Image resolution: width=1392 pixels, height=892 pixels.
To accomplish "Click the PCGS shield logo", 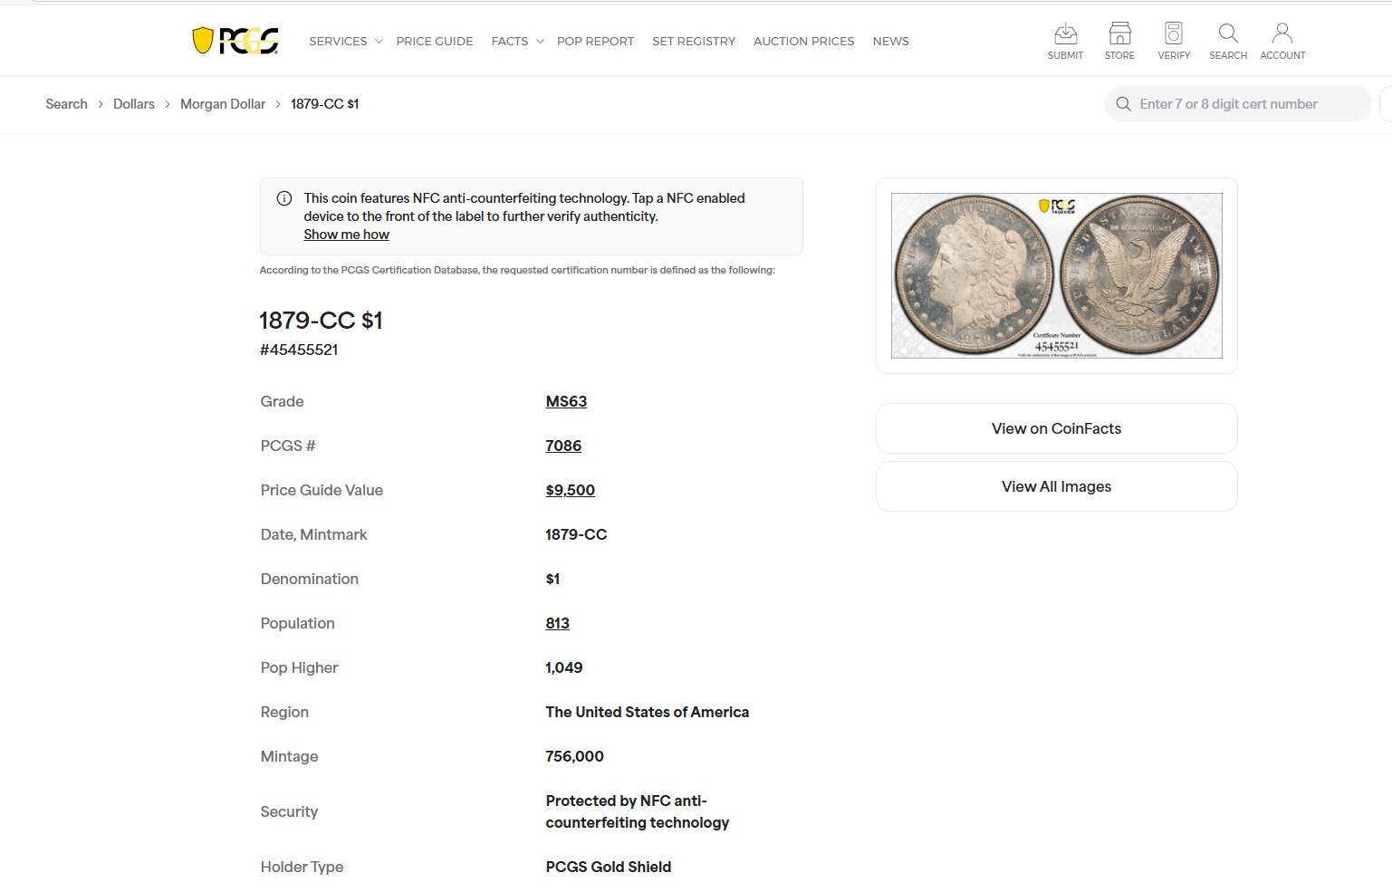I will pos(235,41).
